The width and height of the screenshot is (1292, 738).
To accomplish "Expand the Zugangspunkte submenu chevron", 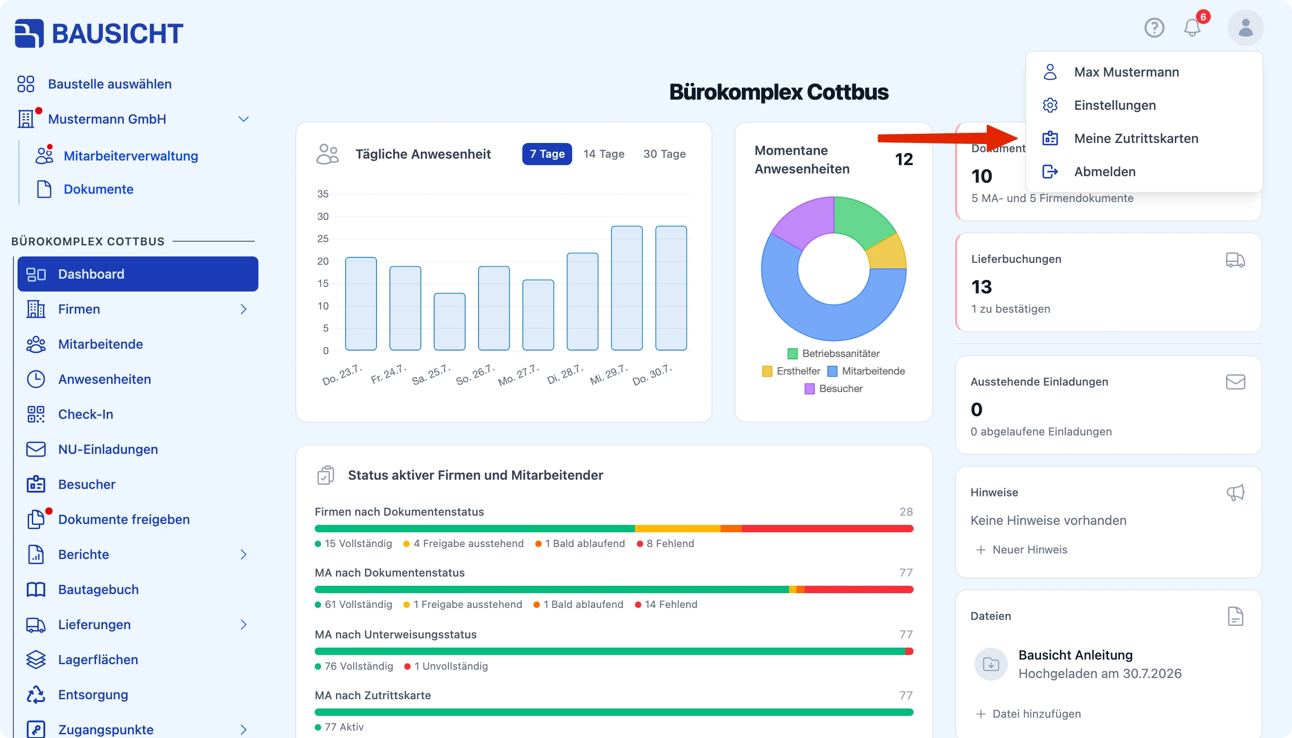I will point(243,729).
